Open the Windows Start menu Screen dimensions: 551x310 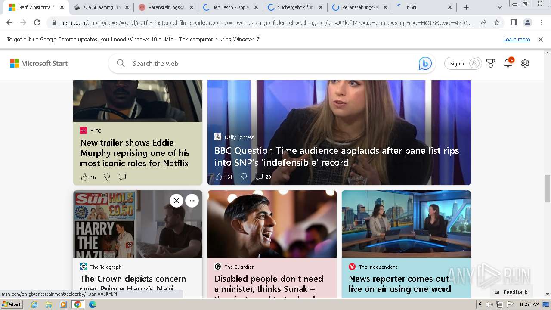pos(12,304)
